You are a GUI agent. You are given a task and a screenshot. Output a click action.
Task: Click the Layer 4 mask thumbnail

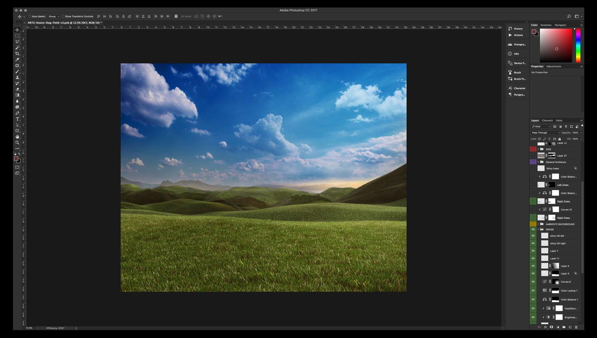tap(555, 266)
